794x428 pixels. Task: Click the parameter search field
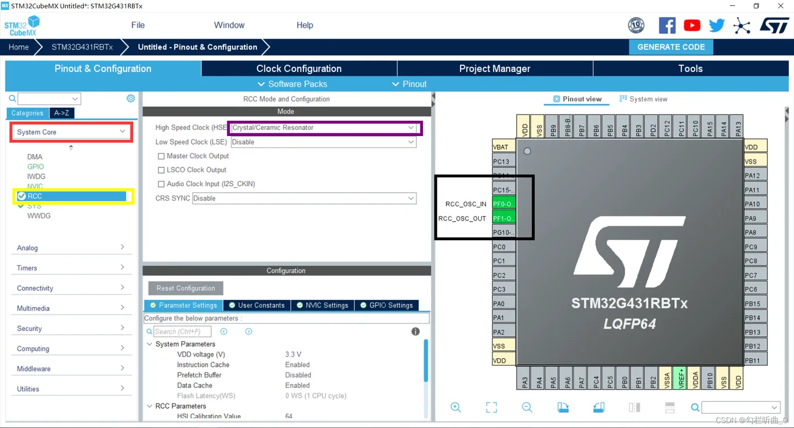pyautogui.click(x=182, y=332)
